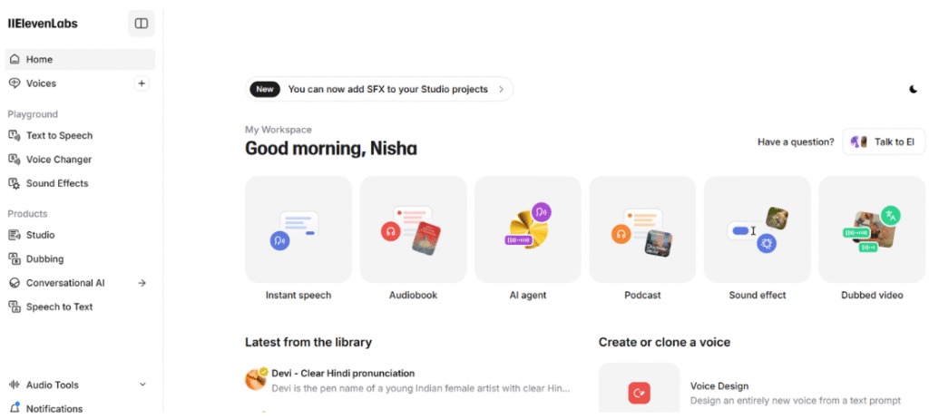Open Devi Clear Hindi pronunciation voice

pyautogui.click(x=343, y=373)
